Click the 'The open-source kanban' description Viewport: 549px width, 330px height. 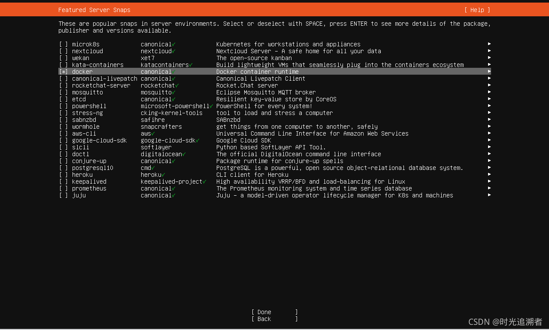[254, 58]
